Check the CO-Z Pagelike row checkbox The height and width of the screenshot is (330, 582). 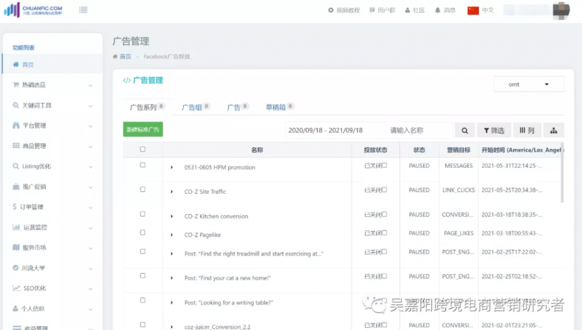pos(143,232)
